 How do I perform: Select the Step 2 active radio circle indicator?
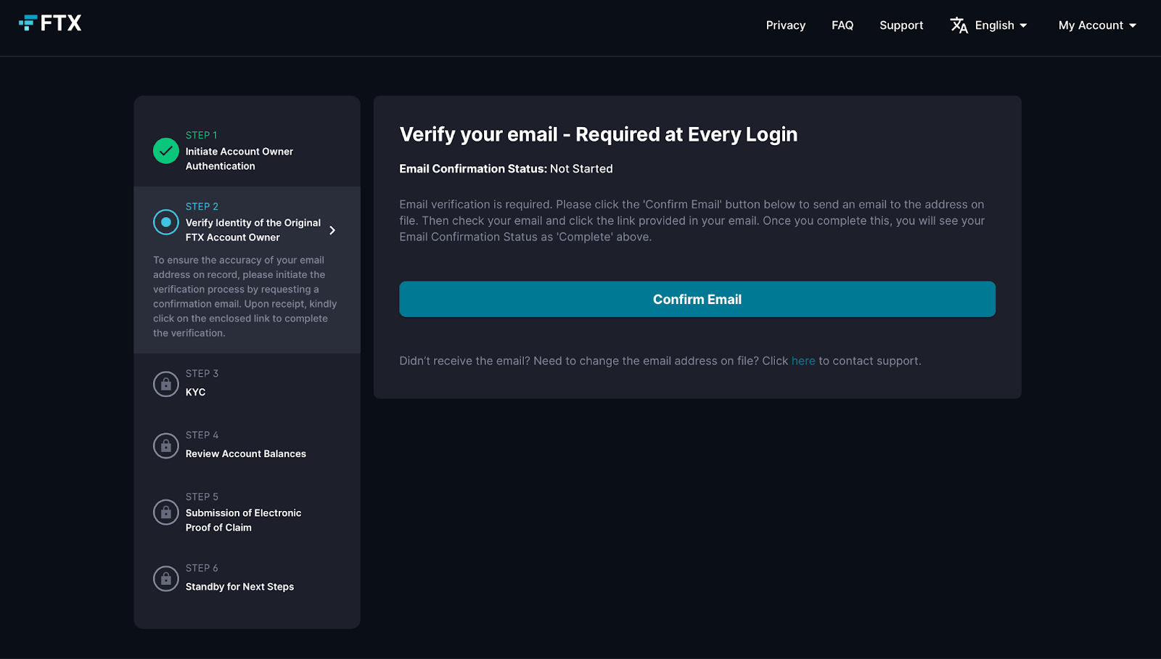click(165, 222)
